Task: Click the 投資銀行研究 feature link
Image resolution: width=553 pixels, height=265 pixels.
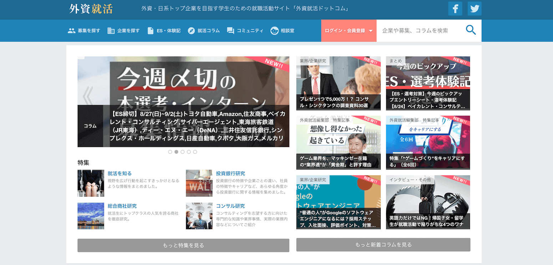Action: [x=230, y=174]
